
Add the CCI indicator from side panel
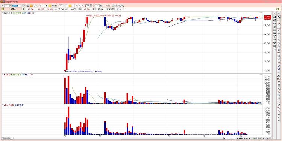tap(274, 23)
